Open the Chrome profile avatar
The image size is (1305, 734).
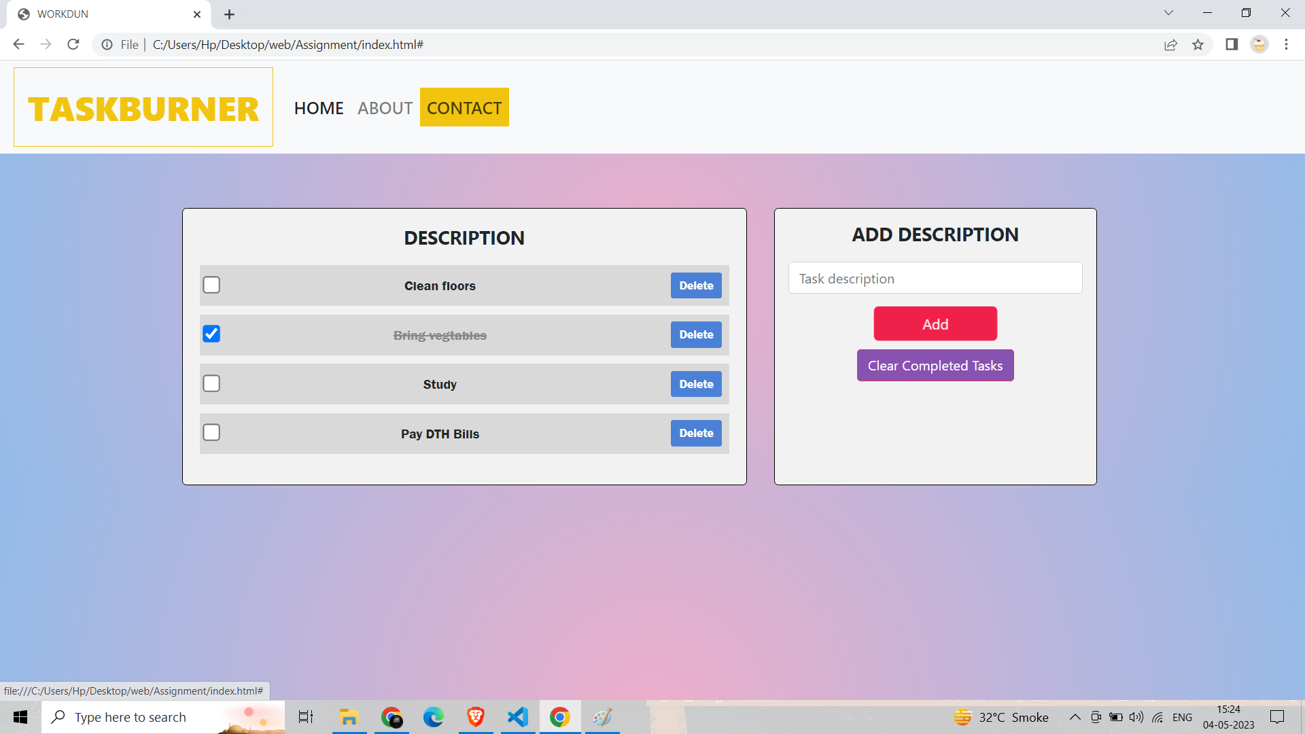1259,44
